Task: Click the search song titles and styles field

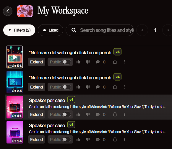Action: (x=100, y=30)
